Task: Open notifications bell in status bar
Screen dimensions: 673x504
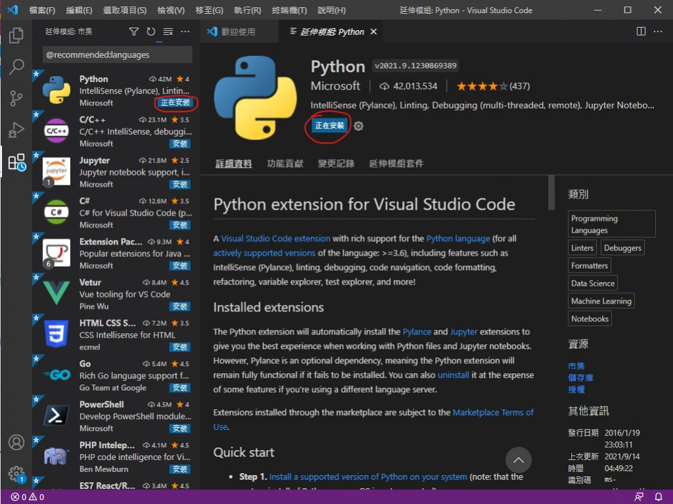Action: (x=659, y=497)
